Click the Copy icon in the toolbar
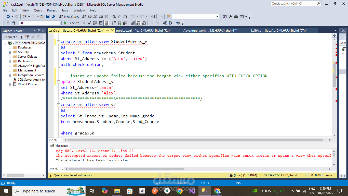348x196 pixels. coord(119,17)
